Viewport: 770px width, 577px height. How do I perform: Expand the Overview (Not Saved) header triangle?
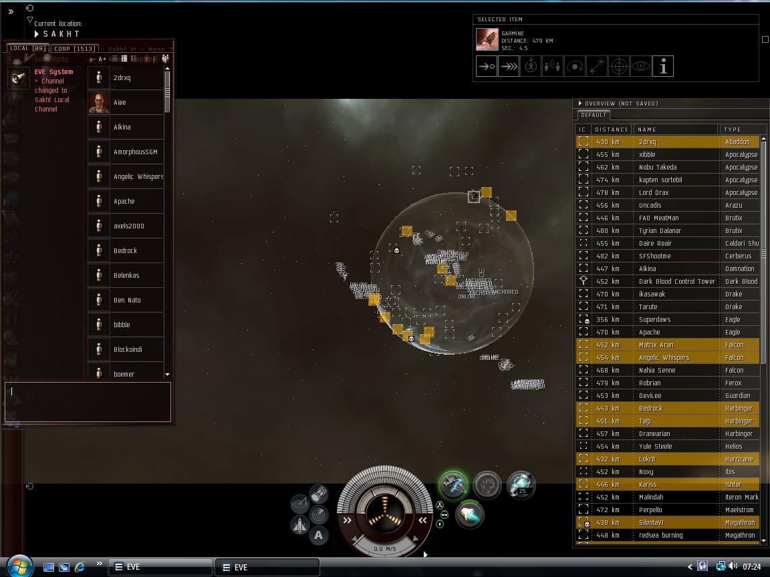[x=580, y=104]
